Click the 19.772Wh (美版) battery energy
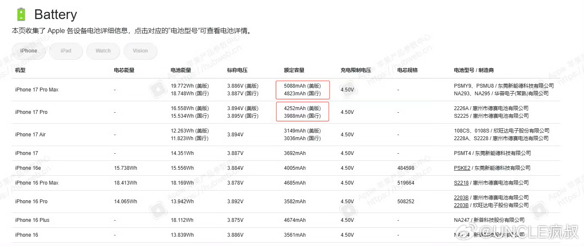Image resolution: width=584 pixels, height=246 pixels. click(x=190, y=86)
